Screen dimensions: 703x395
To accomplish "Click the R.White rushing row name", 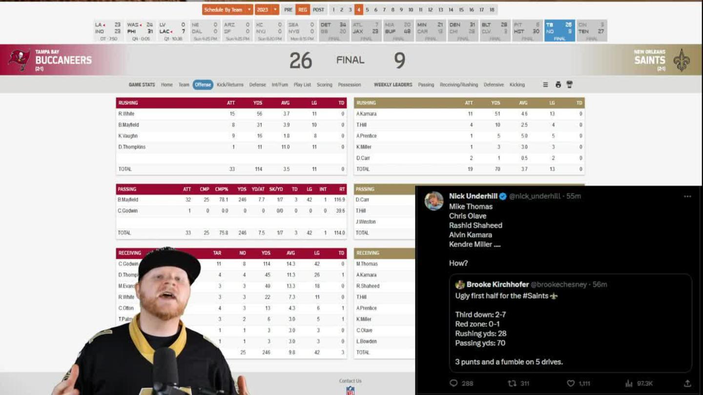I will tap(126, 114).
